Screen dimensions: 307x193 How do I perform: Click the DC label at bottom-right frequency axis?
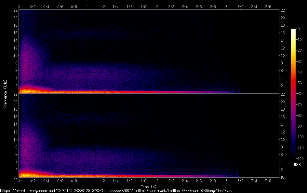(283, 177)
